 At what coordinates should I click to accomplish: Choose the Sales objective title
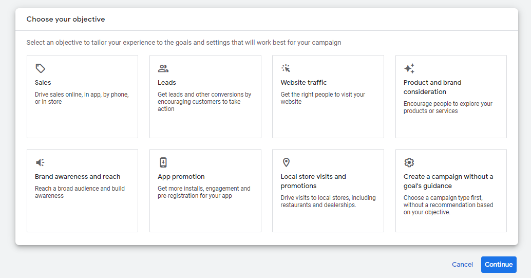pyautogui.click(x=43, y=83)
